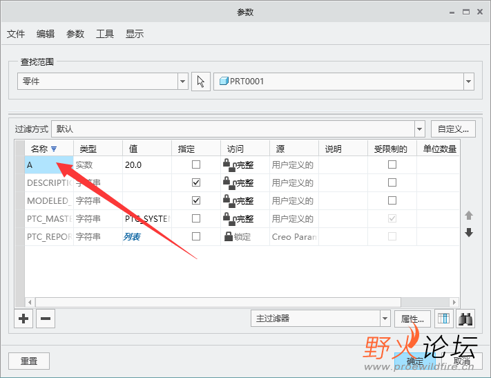Click the 单位数量 column header
This screenshot has width=491, height=378.
coord(439,149)
